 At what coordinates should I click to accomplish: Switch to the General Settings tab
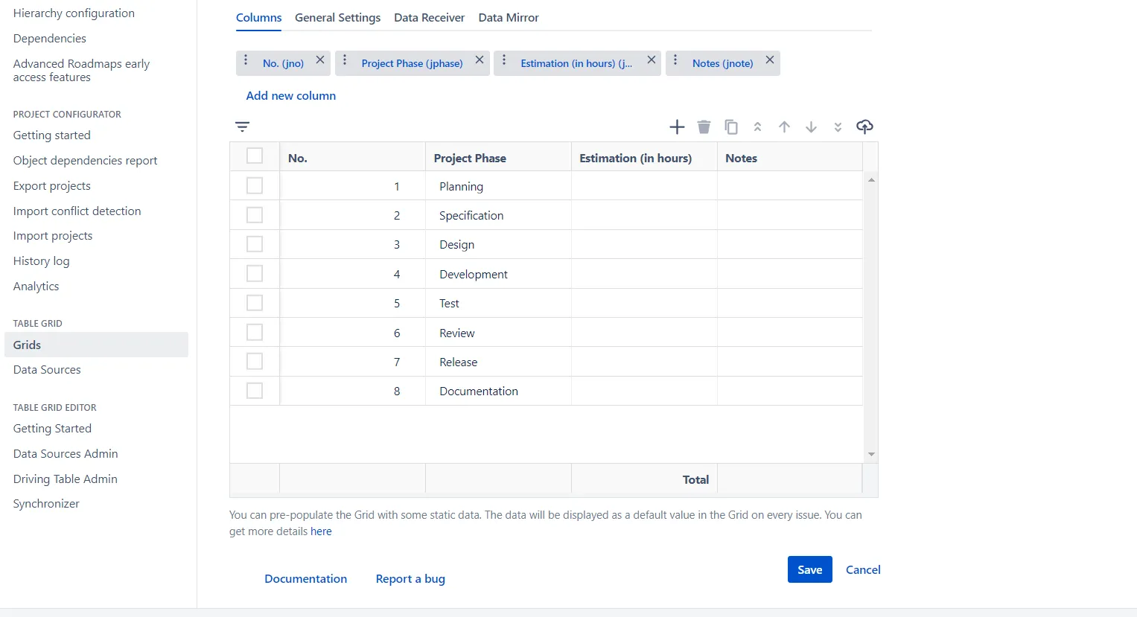pyautogui.click(x=337, y=18)
